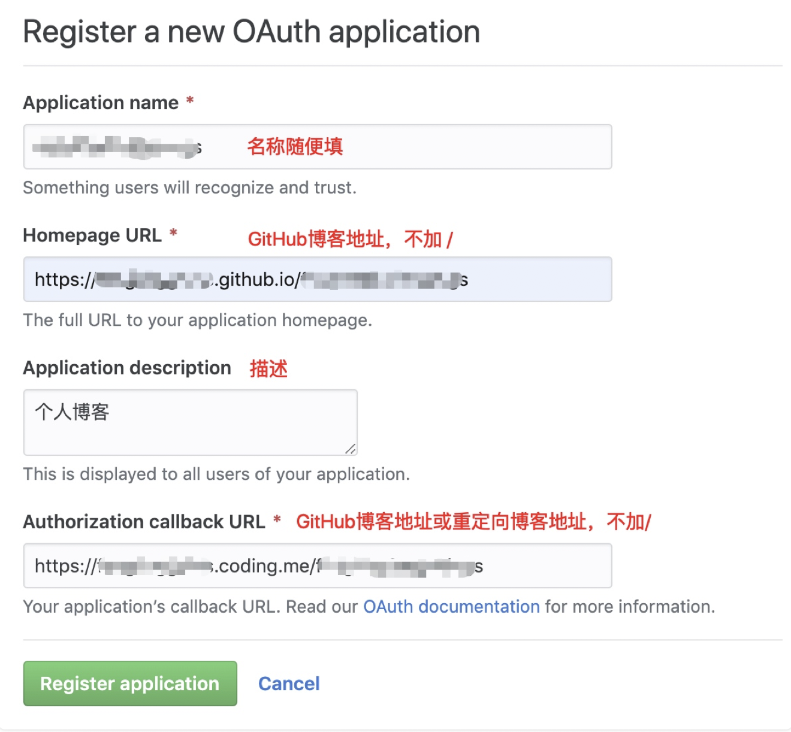The image size is (791, 732).
Task: Click the Application description textarea
Action: tap(190, 422)
